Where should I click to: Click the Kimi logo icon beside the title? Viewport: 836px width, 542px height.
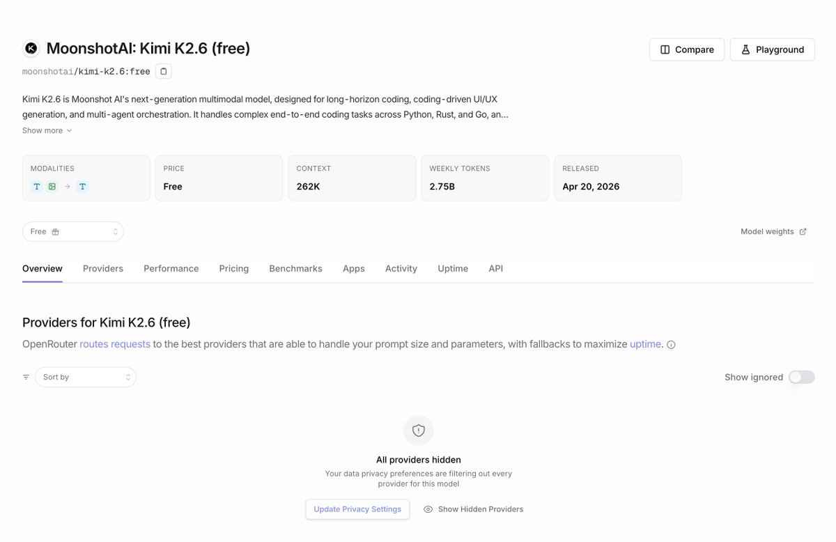click(x=31, y=48)
